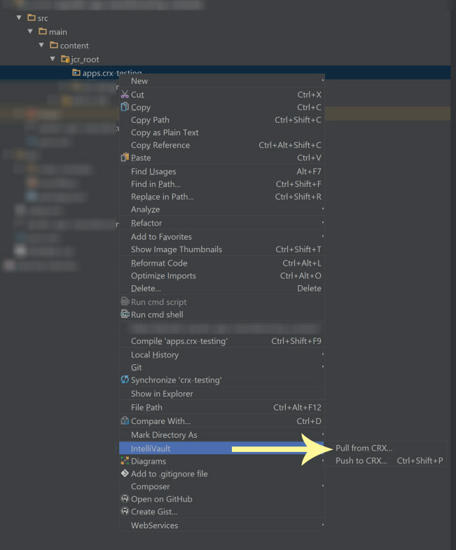Click the Ctrl+Alt+F12 shortcut text
The height and width of the screenshot is (550, 456).
pos(297,407)
